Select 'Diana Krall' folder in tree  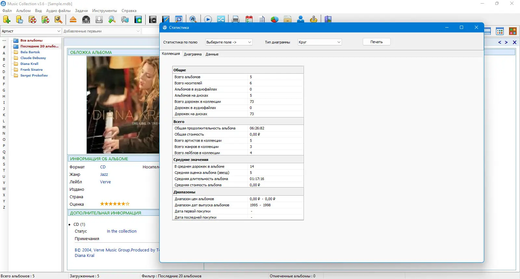29,64
